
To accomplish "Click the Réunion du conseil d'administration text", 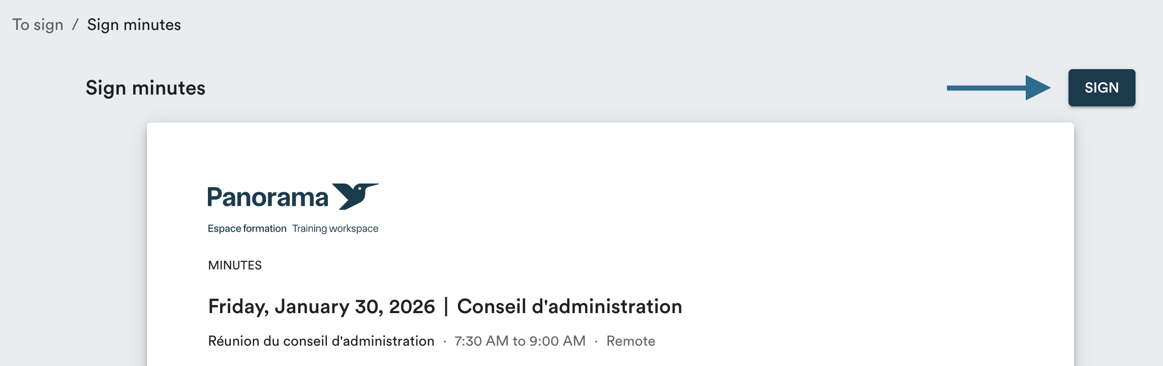I will click(321, 341).
